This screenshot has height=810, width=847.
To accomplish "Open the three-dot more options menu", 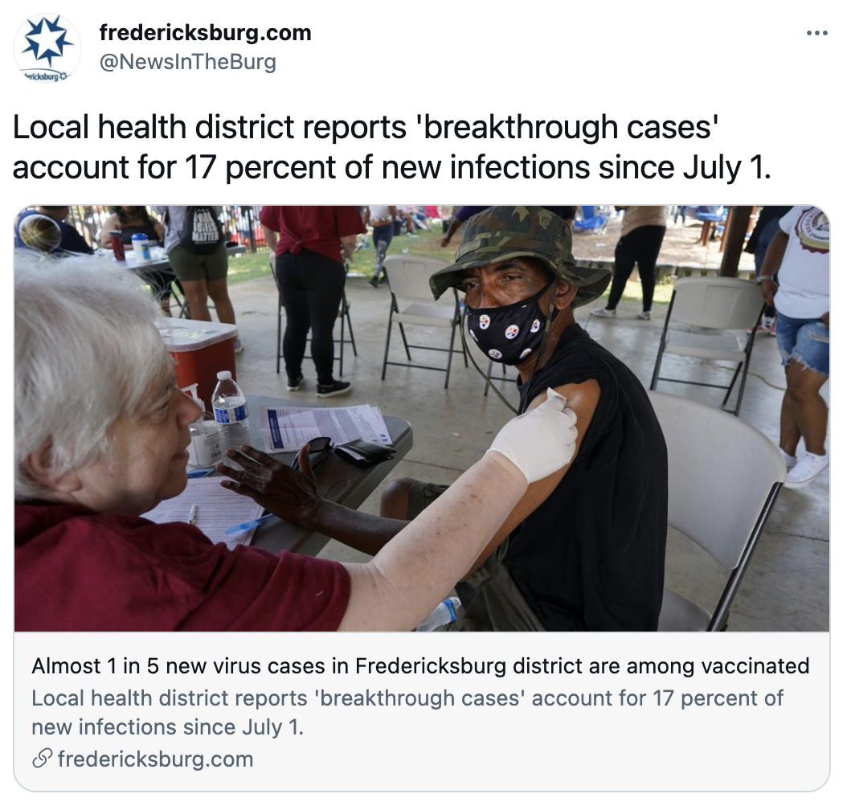I will coord(816,34).
